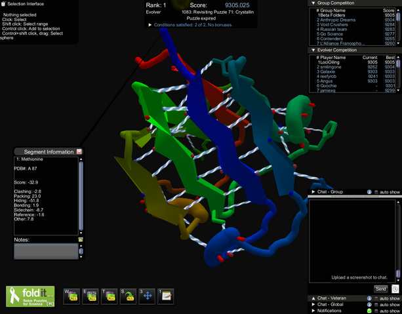Click the Notes field scrollbar
Screen dimensions: 402x314
(x=81, y=251)
